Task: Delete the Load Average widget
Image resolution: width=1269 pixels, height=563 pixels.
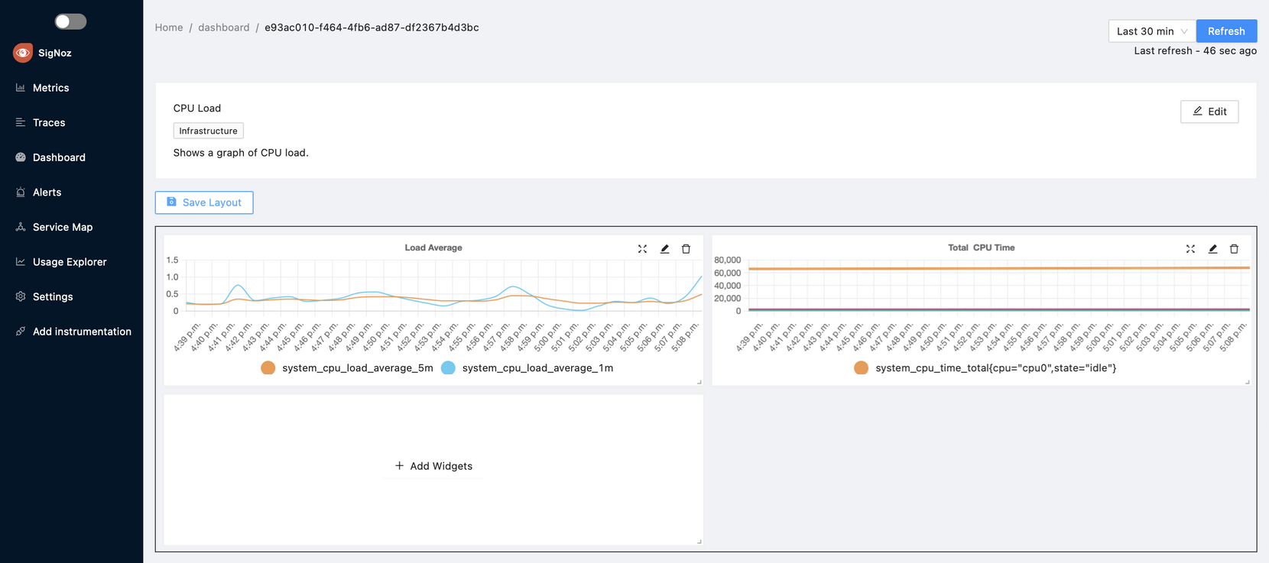Action: (x=686, y=249)
